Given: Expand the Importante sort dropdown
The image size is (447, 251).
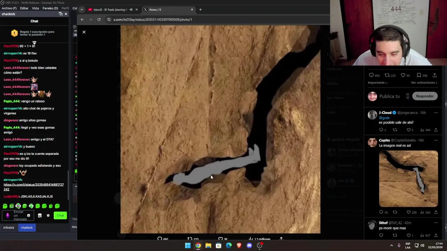Looking at the screenshot, I should click(378, 83).
